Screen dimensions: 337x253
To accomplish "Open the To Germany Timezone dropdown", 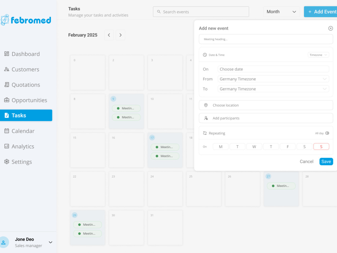I will (273, 89).
